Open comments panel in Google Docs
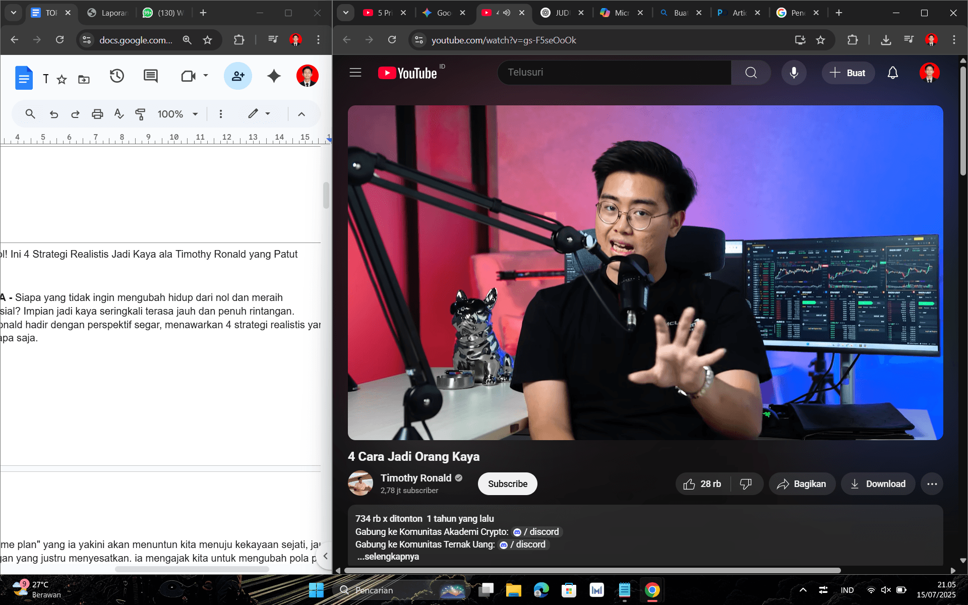This screenshot has width=968, height=605. point(150,76)
